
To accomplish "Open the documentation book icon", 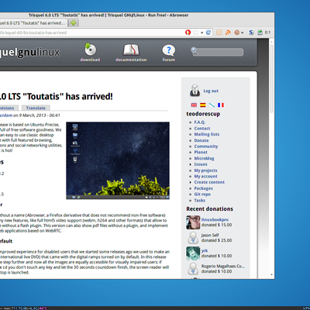I will 131,50.
